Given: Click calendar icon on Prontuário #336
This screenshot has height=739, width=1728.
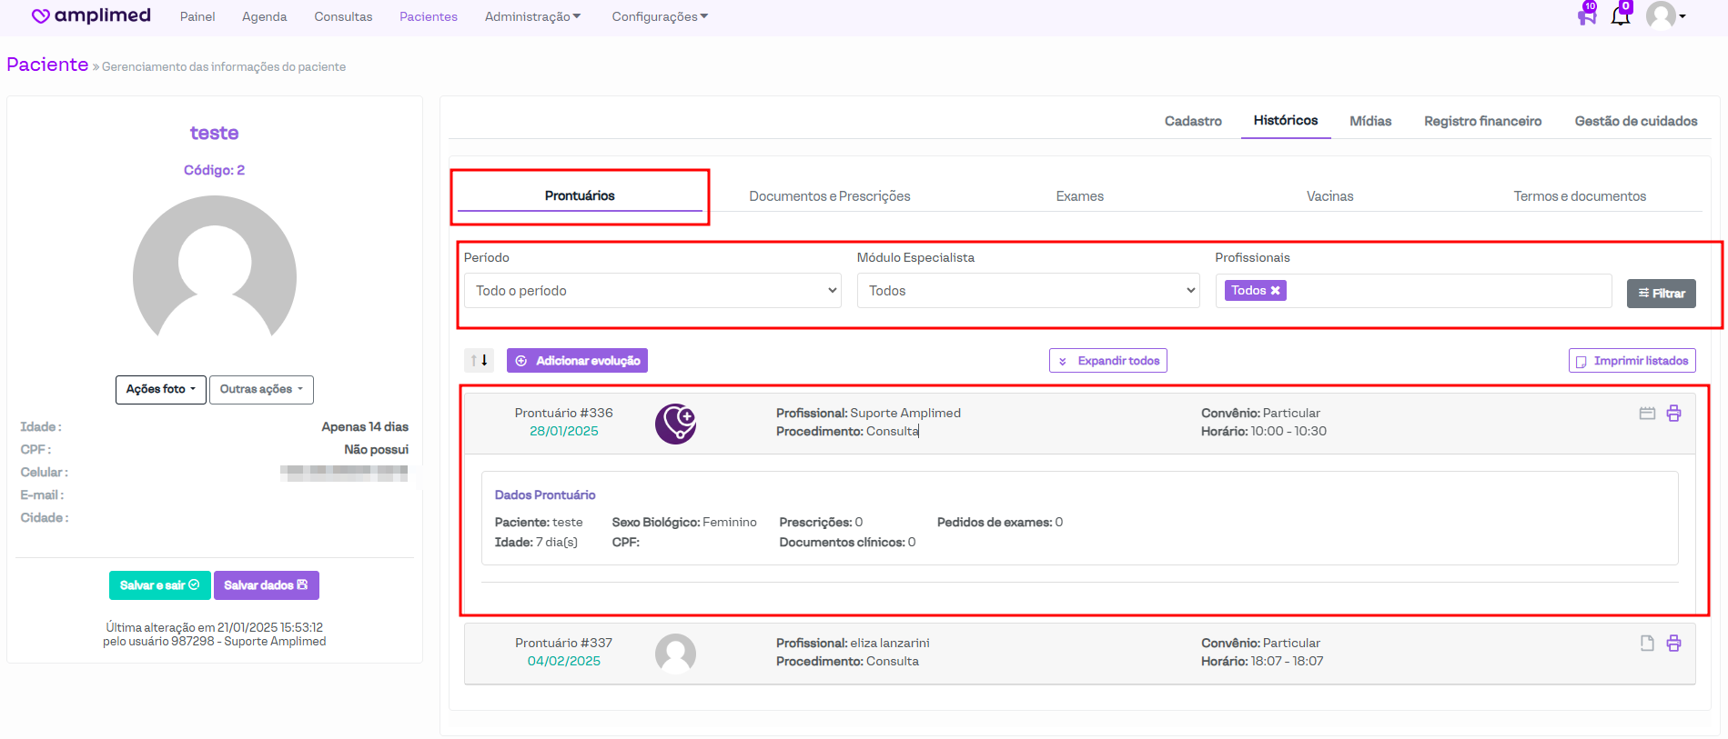Looking at the screenshot, I should tap(1647, 414).
